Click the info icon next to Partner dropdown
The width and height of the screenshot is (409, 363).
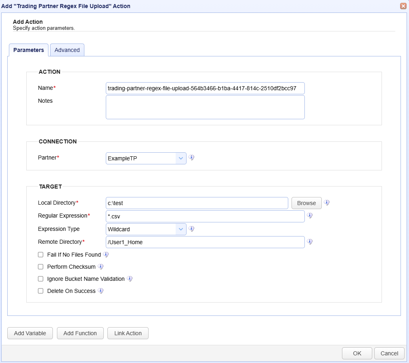coord(192,158)
